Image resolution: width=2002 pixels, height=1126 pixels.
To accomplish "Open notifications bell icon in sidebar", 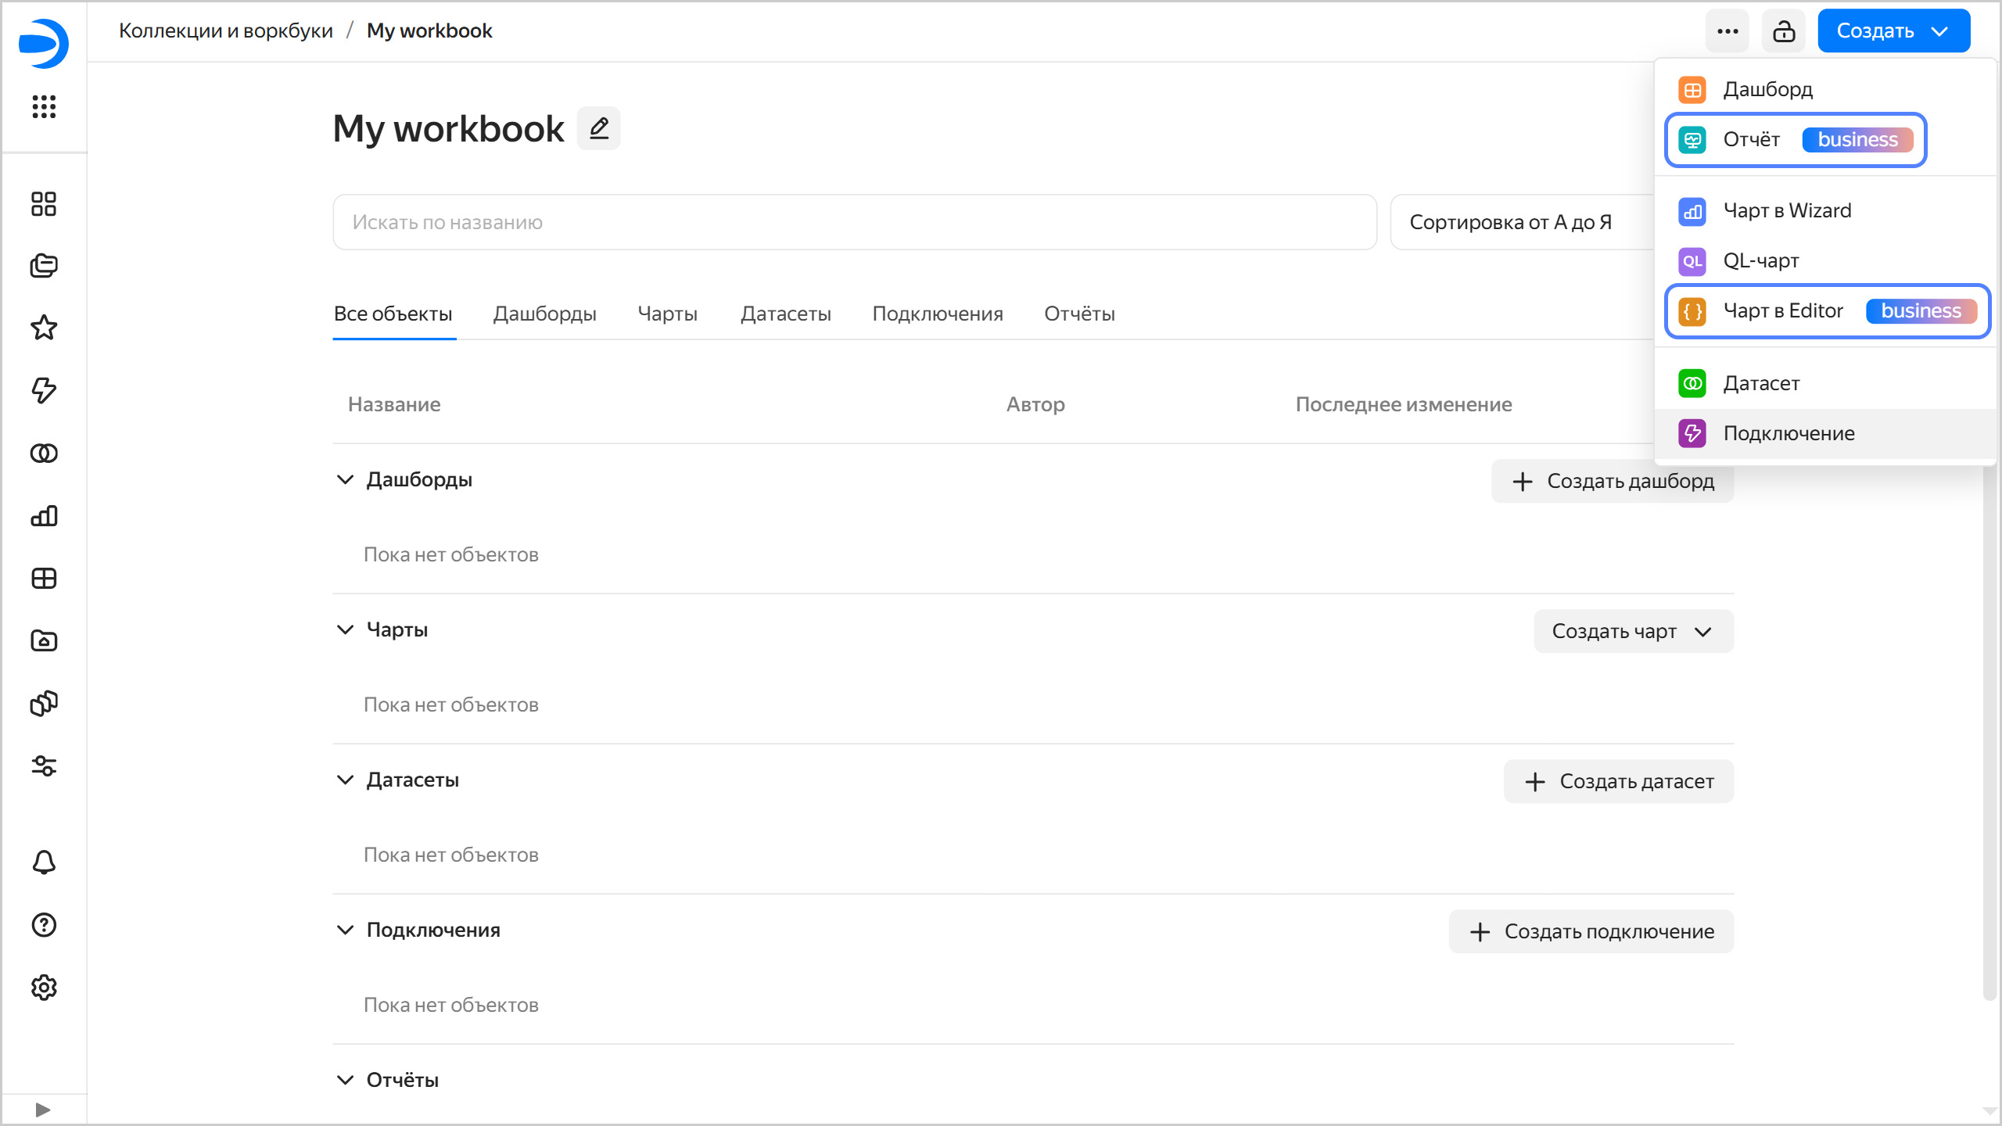I will click(x=44, y=862).
